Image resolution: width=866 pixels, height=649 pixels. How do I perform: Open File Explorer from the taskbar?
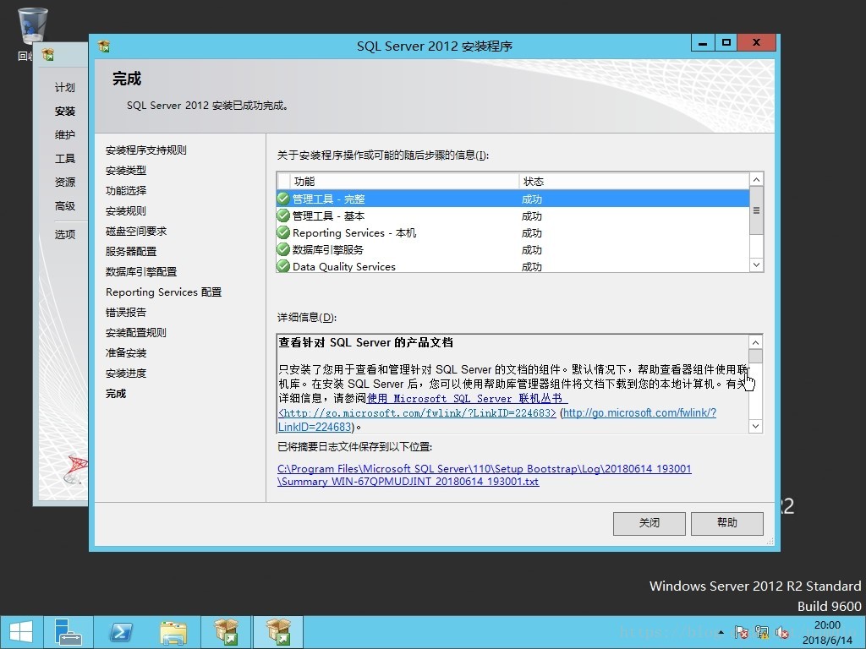point(173,632)
